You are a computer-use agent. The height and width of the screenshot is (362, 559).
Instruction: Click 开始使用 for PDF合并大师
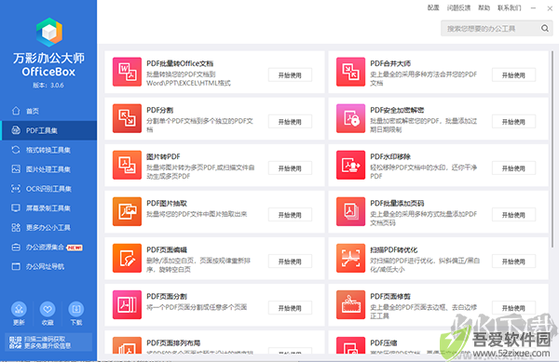coord(513,75)
